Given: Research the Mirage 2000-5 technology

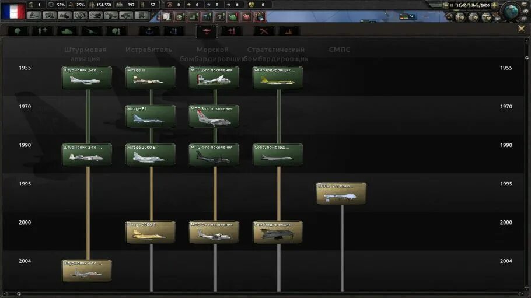Looking at the screenshot, I should (x=151, y=232).
